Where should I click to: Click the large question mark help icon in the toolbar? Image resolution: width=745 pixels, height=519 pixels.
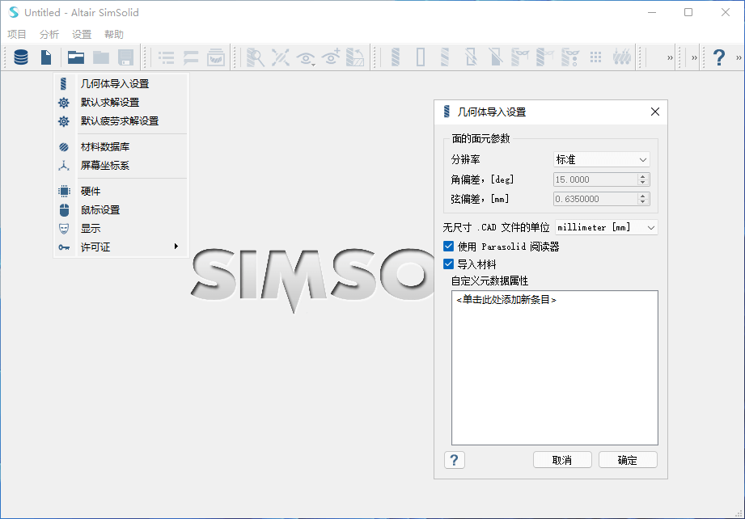tap(718, 57)
